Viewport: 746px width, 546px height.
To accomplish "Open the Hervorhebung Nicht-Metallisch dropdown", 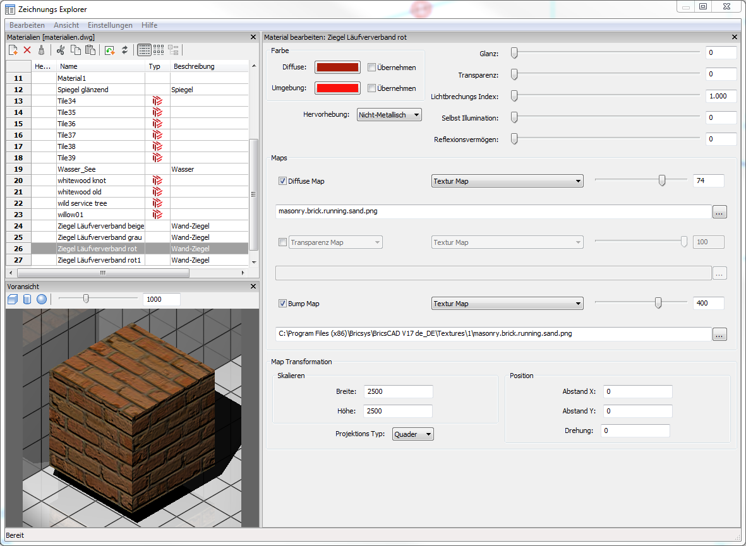I will click(389, 115).
